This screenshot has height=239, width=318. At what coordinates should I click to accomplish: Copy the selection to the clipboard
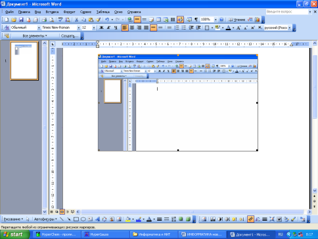tap(83, 20)
